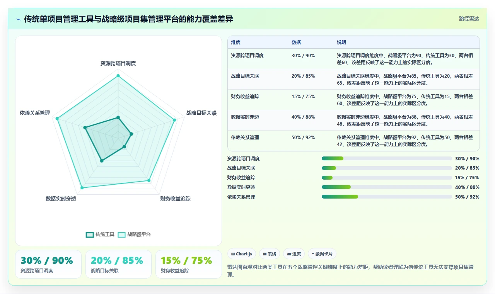The image size is (495, 294).
Task: Click 财务收益追踪 progress bar
Action: click(x=387, y=178)
